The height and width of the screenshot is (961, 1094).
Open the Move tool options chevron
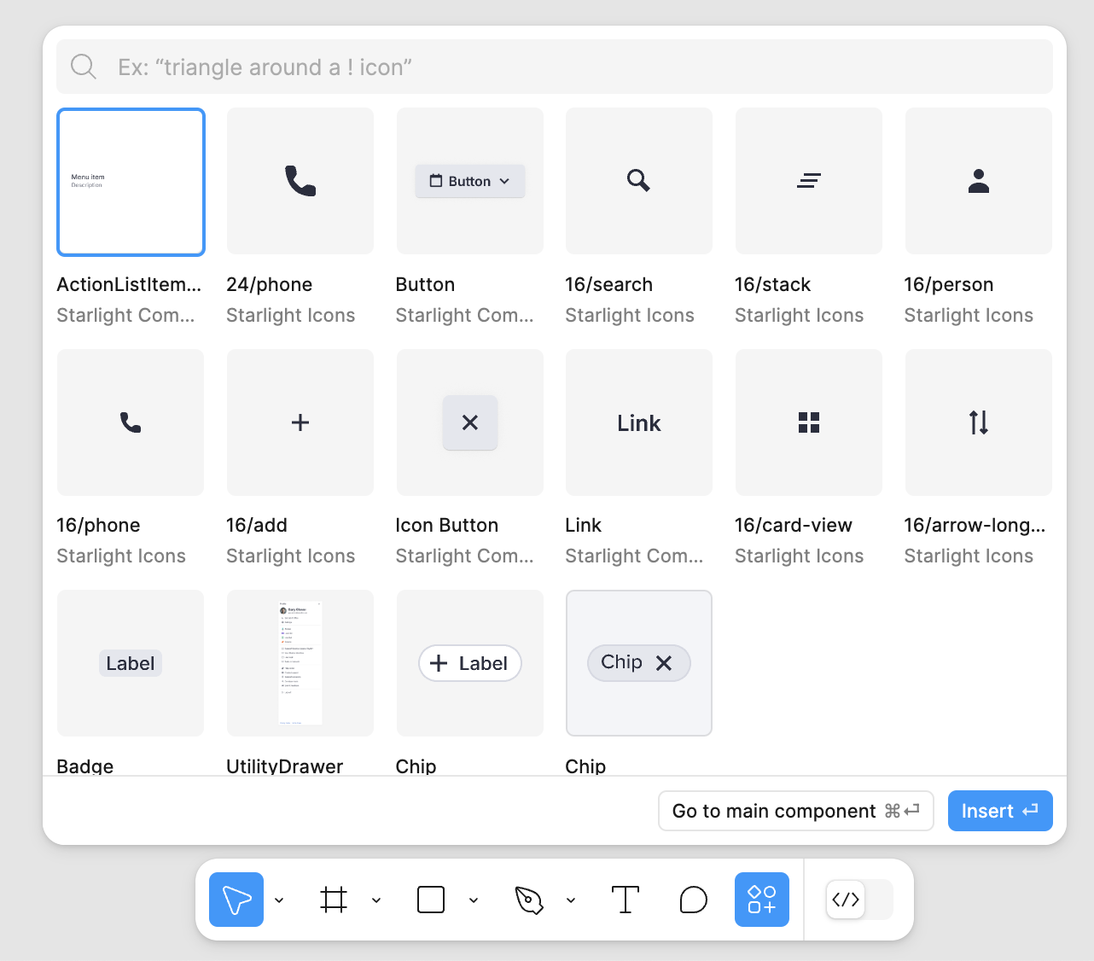pyautogui.click(x=279, y=900)
